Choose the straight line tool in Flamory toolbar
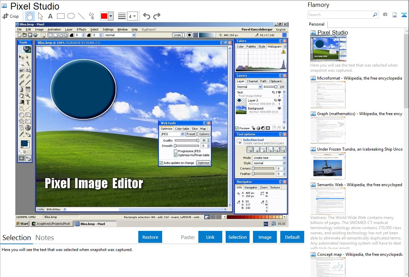 coord(81,16)
